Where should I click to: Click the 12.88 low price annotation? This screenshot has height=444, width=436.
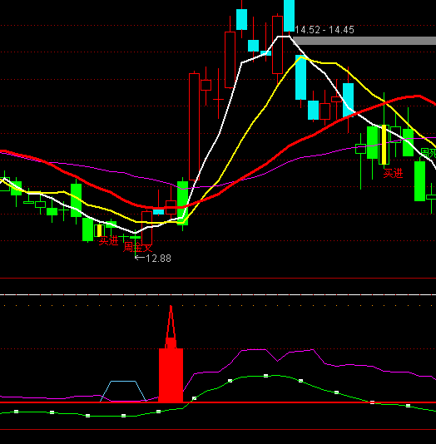(x=153, y=259)
